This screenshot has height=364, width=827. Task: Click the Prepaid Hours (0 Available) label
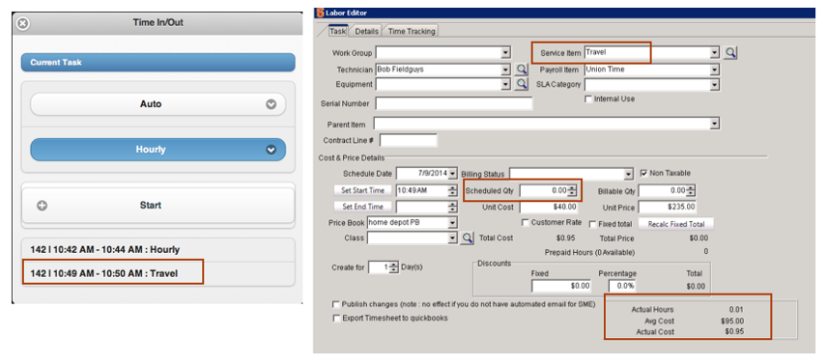point(589,252)
